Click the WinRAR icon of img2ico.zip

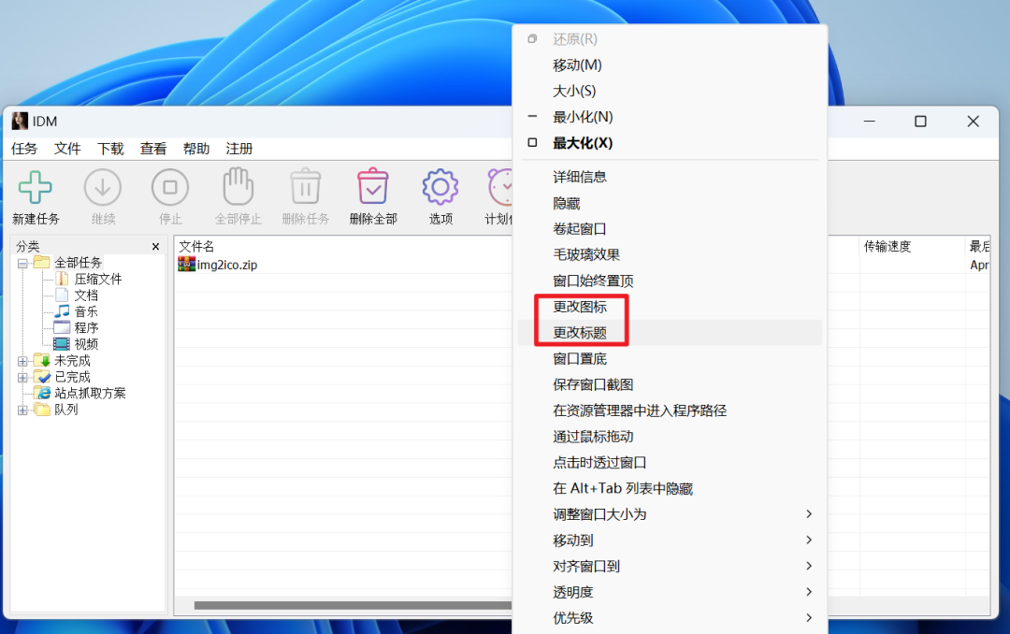[x=186, y=264]
